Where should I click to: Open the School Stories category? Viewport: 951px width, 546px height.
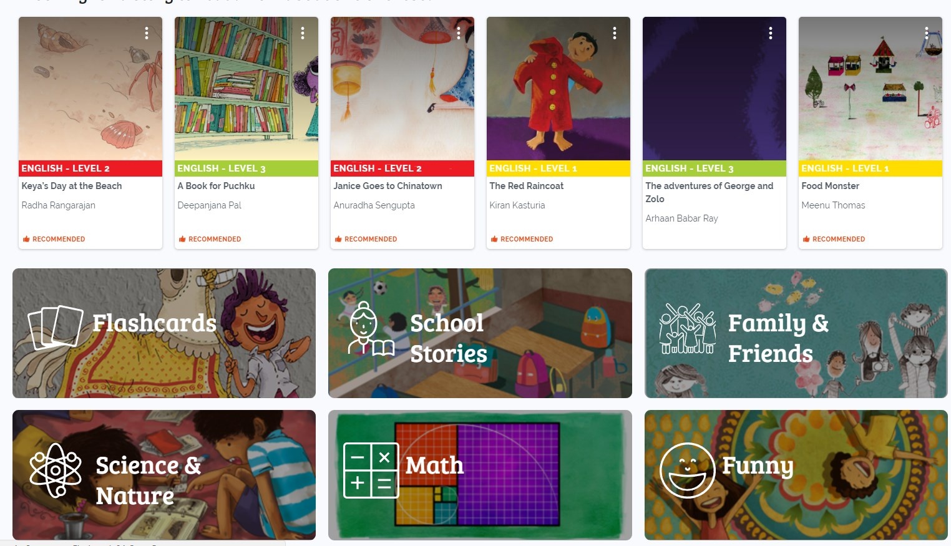[480, 333]
